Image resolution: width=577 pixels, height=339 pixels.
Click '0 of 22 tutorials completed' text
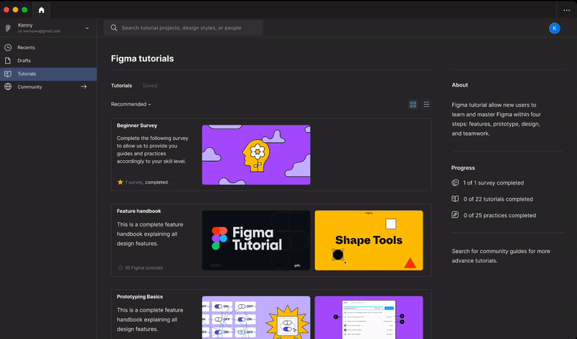[498, 199]
